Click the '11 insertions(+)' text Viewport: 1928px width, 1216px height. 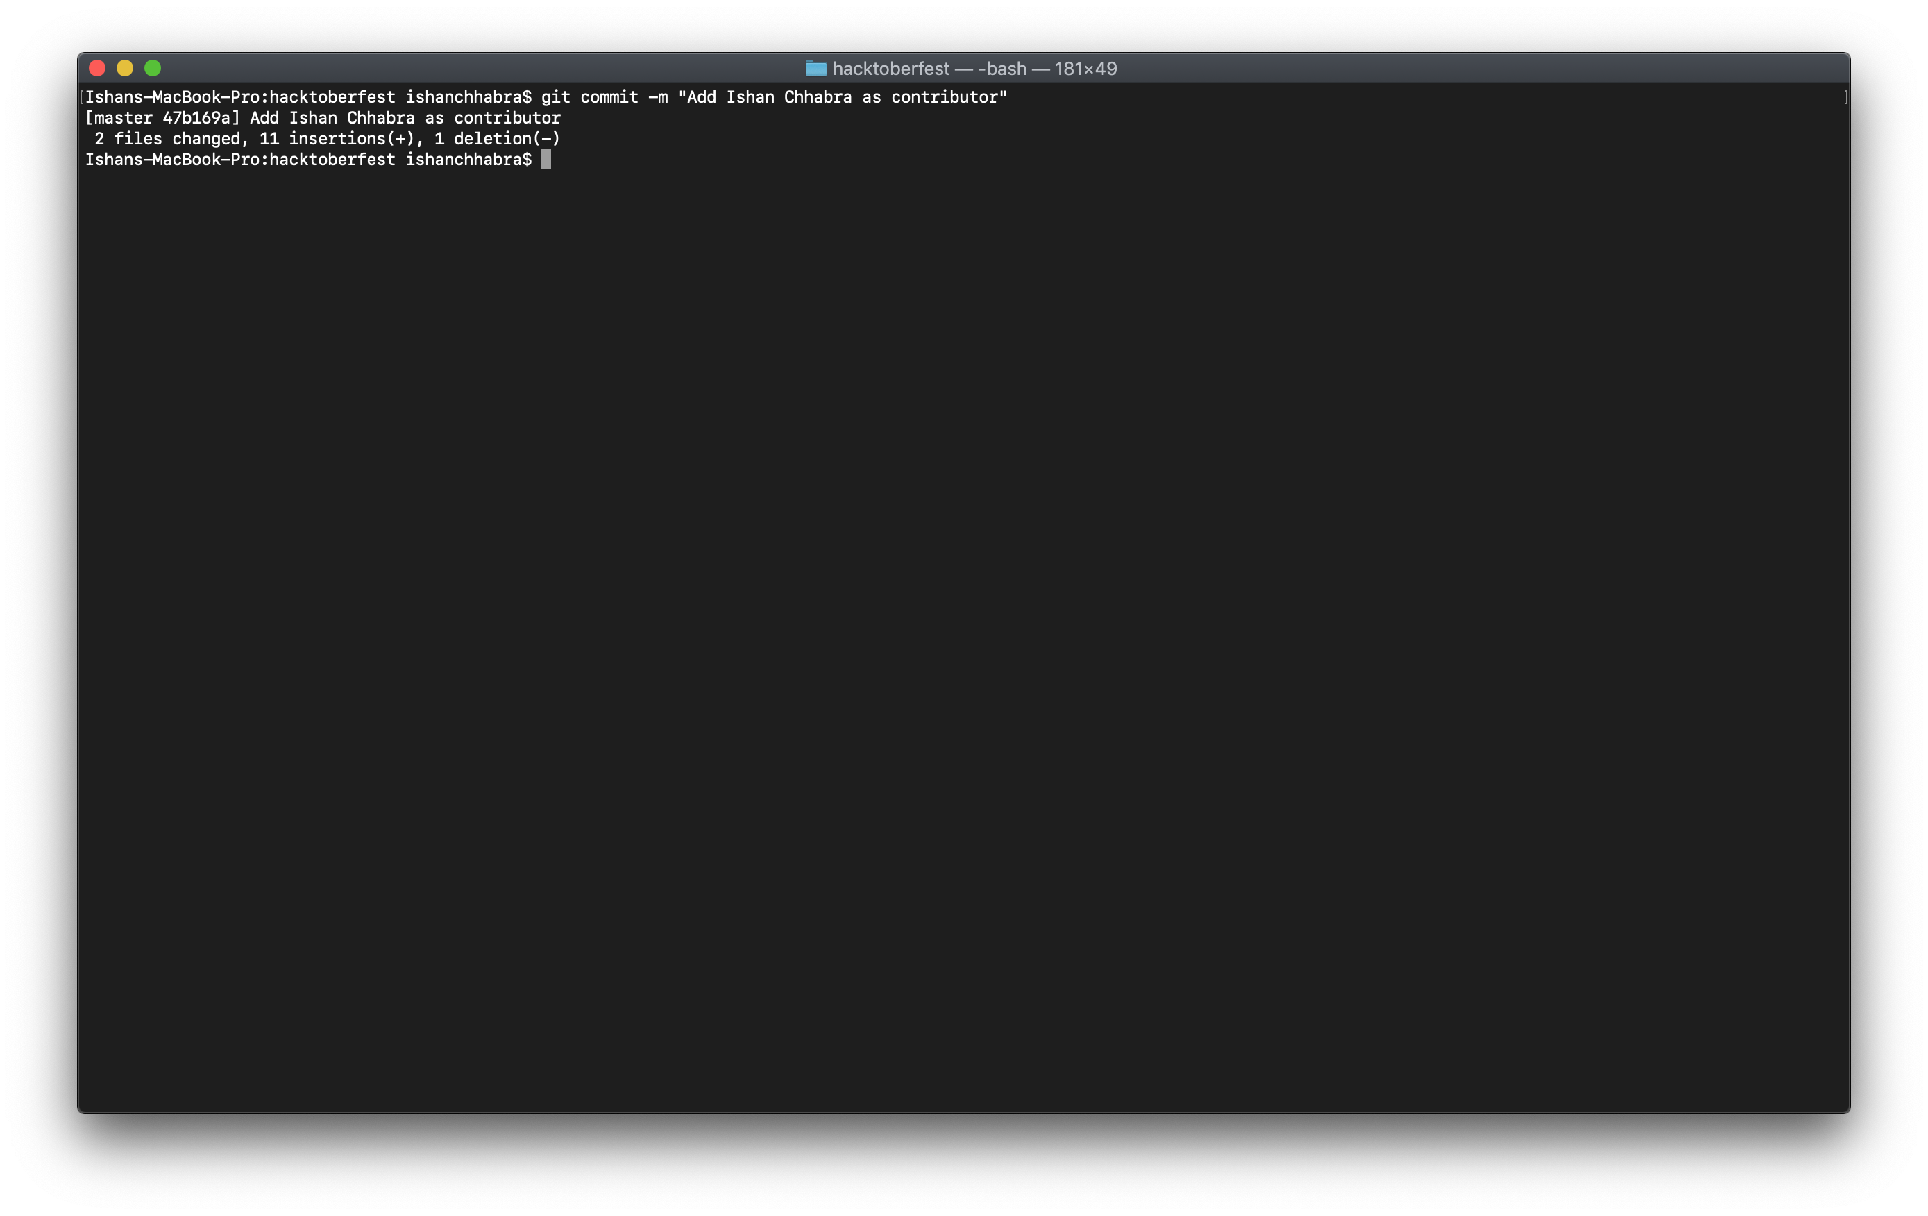click(x=337, y=139)
